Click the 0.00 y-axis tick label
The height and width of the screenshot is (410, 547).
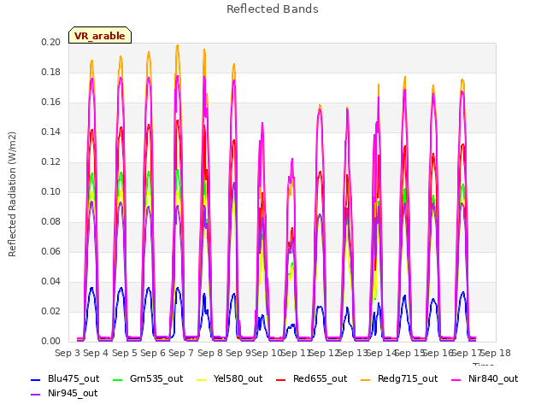click(x=51, y=342)
